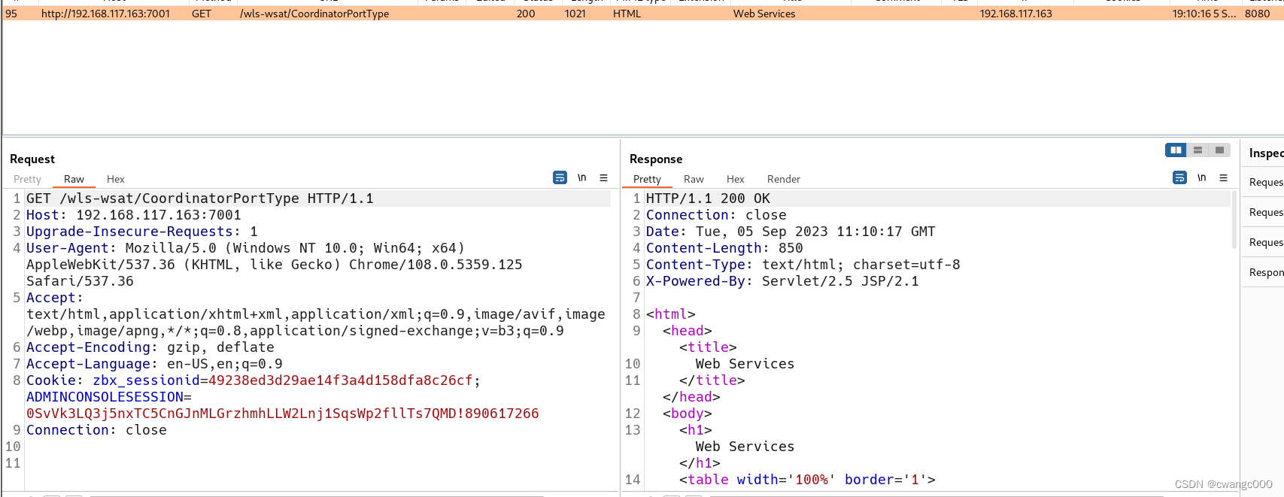
Task: Click status code 200 cell
Action: [526, 14]
